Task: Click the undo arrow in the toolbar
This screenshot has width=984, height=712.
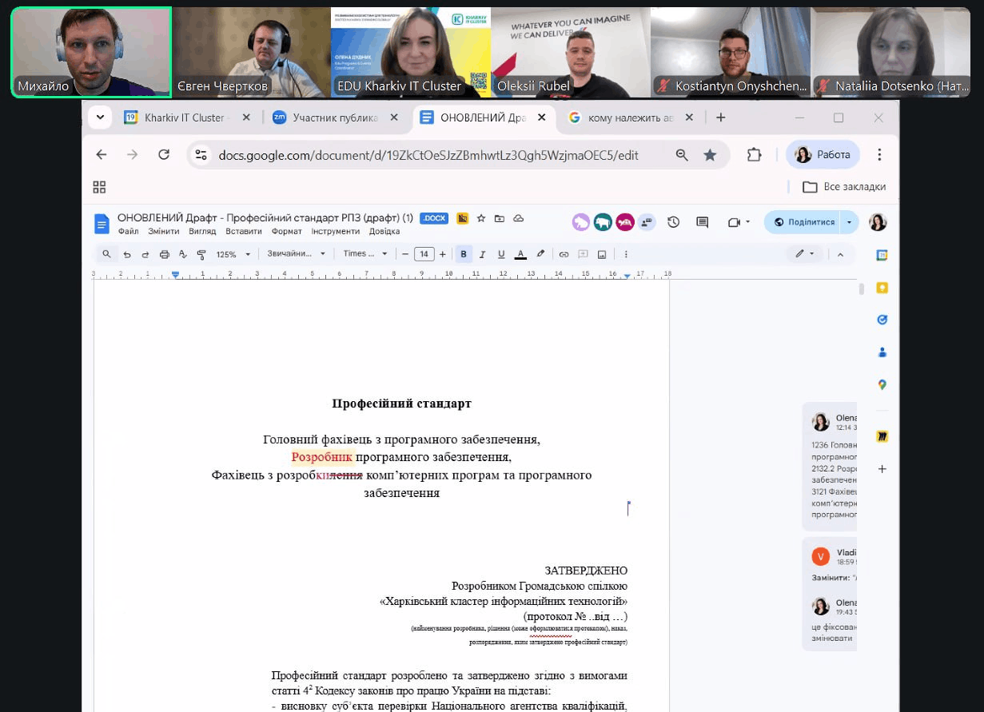Action: point(126,254)
